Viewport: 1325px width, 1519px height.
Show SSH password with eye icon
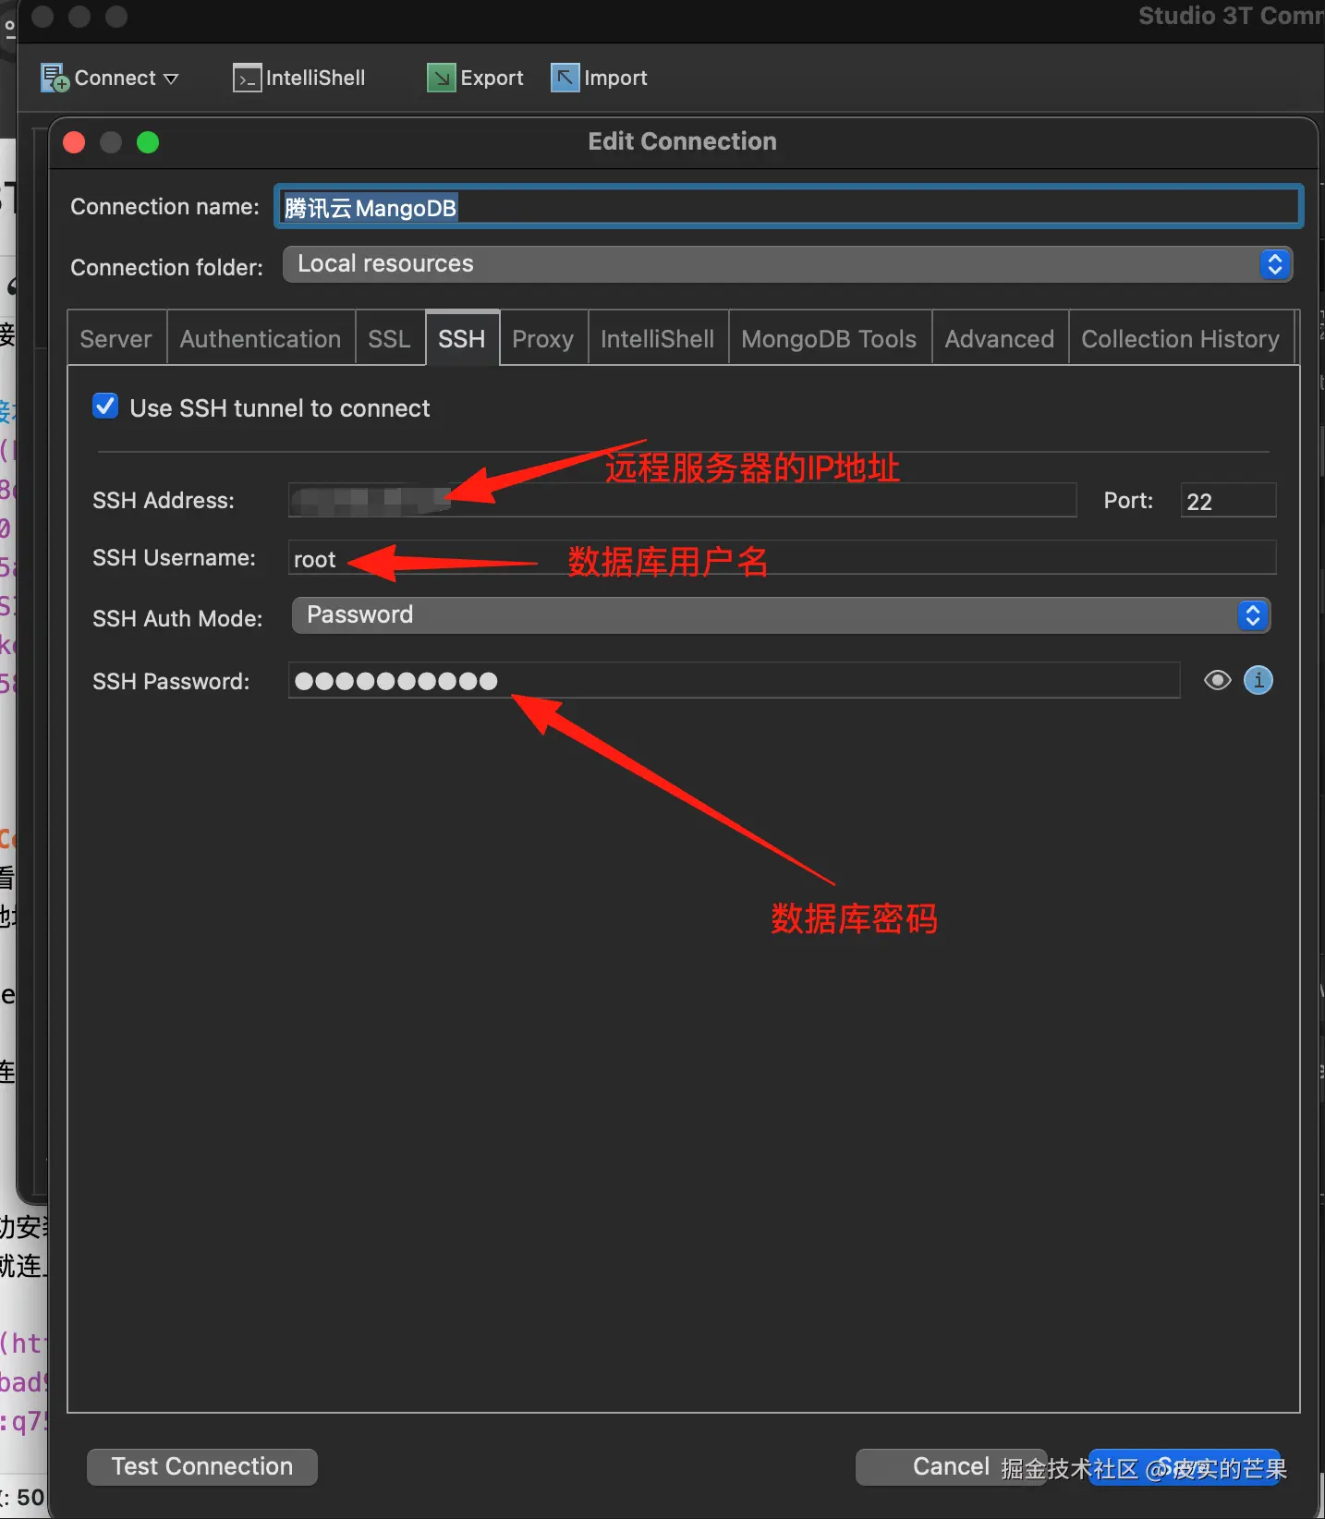pos(1218,681)
